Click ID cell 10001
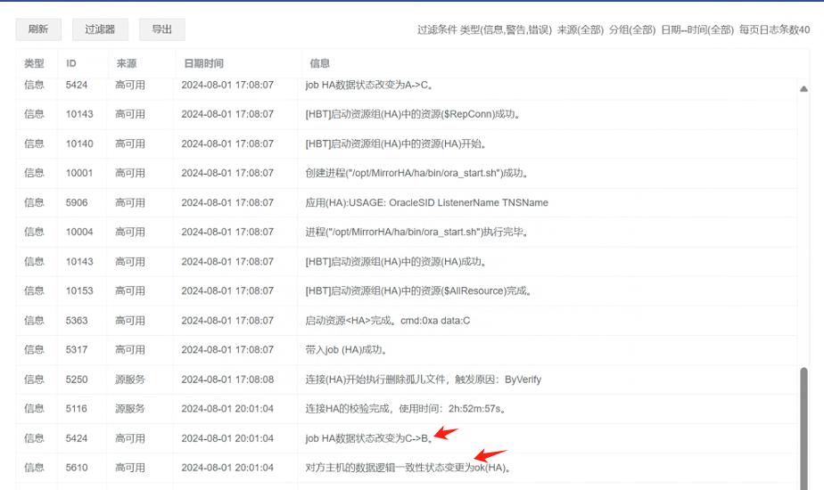 pyautogui.click(x=79, y=174)
